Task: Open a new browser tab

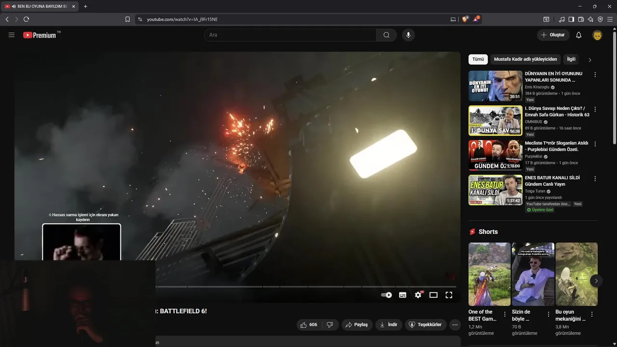Action: point(85,6)
